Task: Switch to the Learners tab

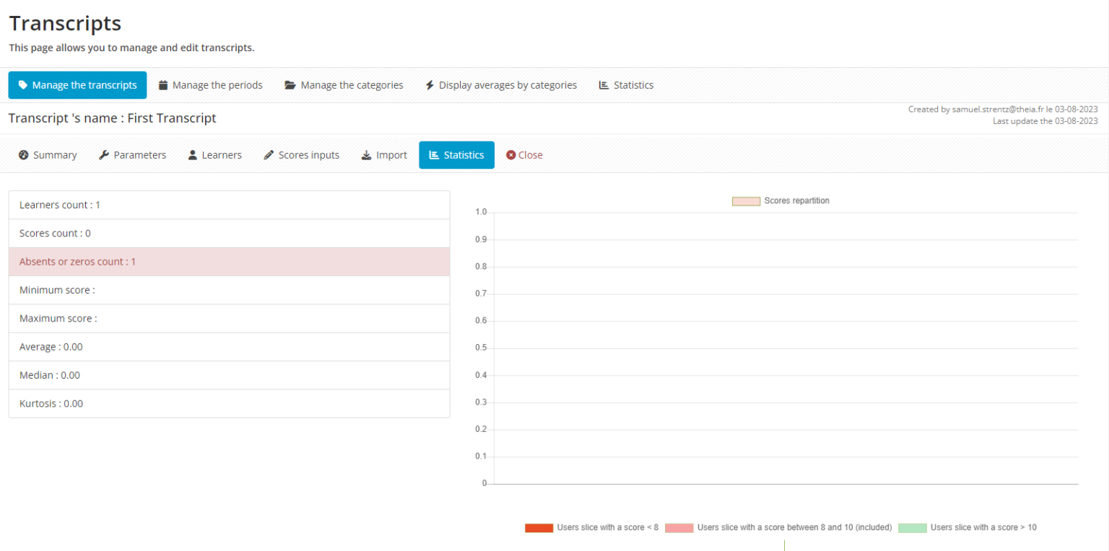Action: [x=214, y=154]
